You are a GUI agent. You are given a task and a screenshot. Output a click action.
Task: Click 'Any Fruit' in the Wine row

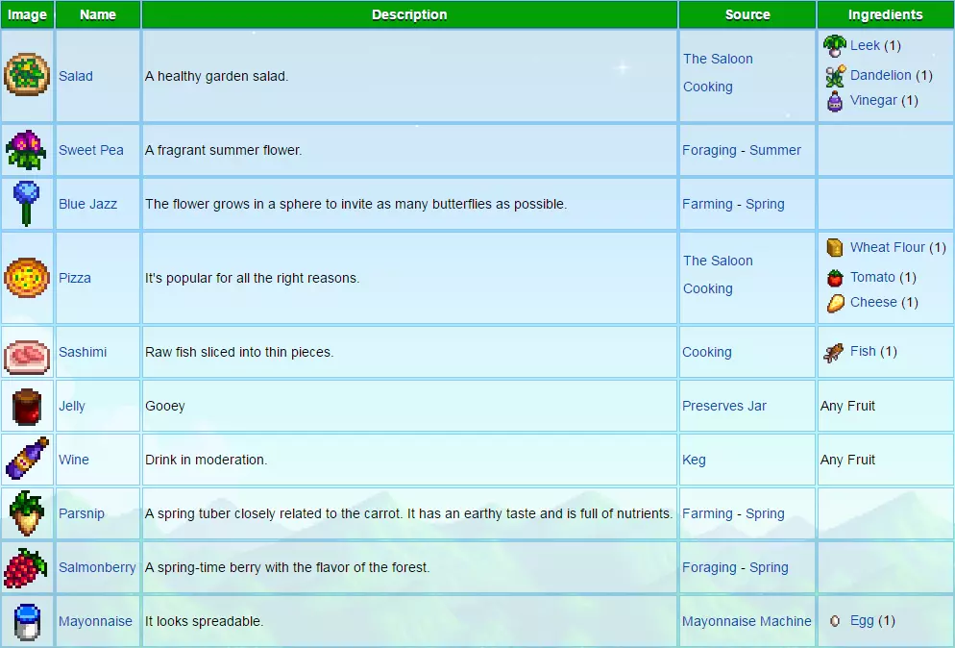click(x=847, y=460)
